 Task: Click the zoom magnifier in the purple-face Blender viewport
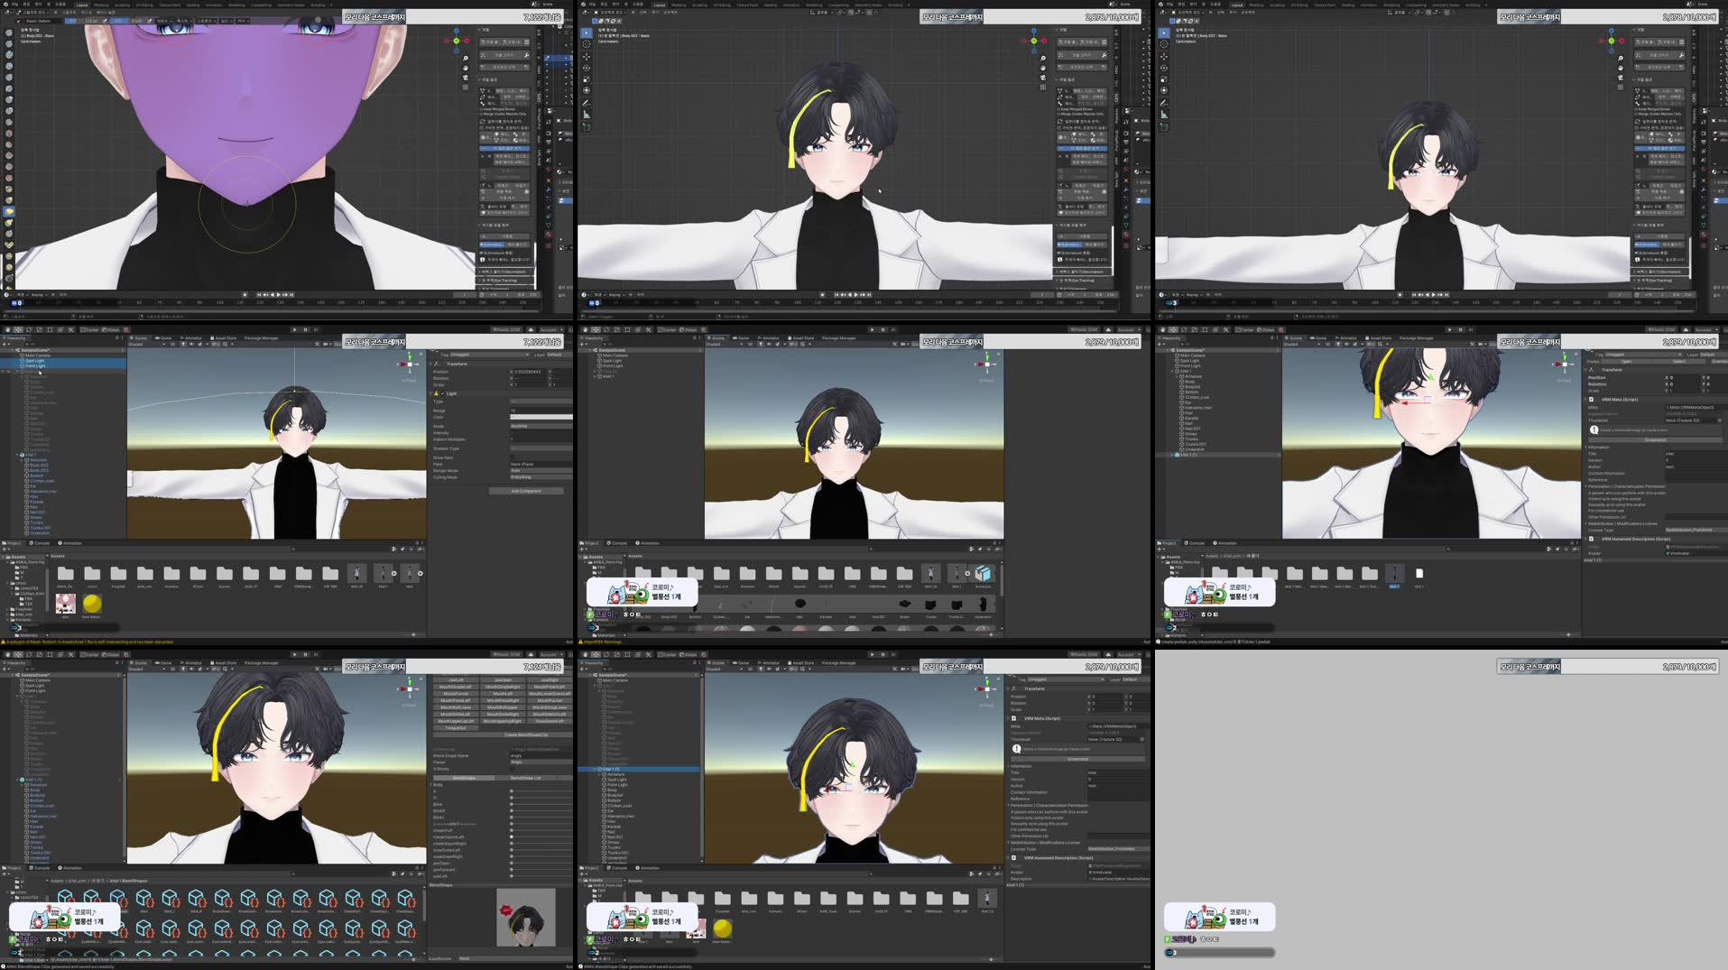point(466,58)
